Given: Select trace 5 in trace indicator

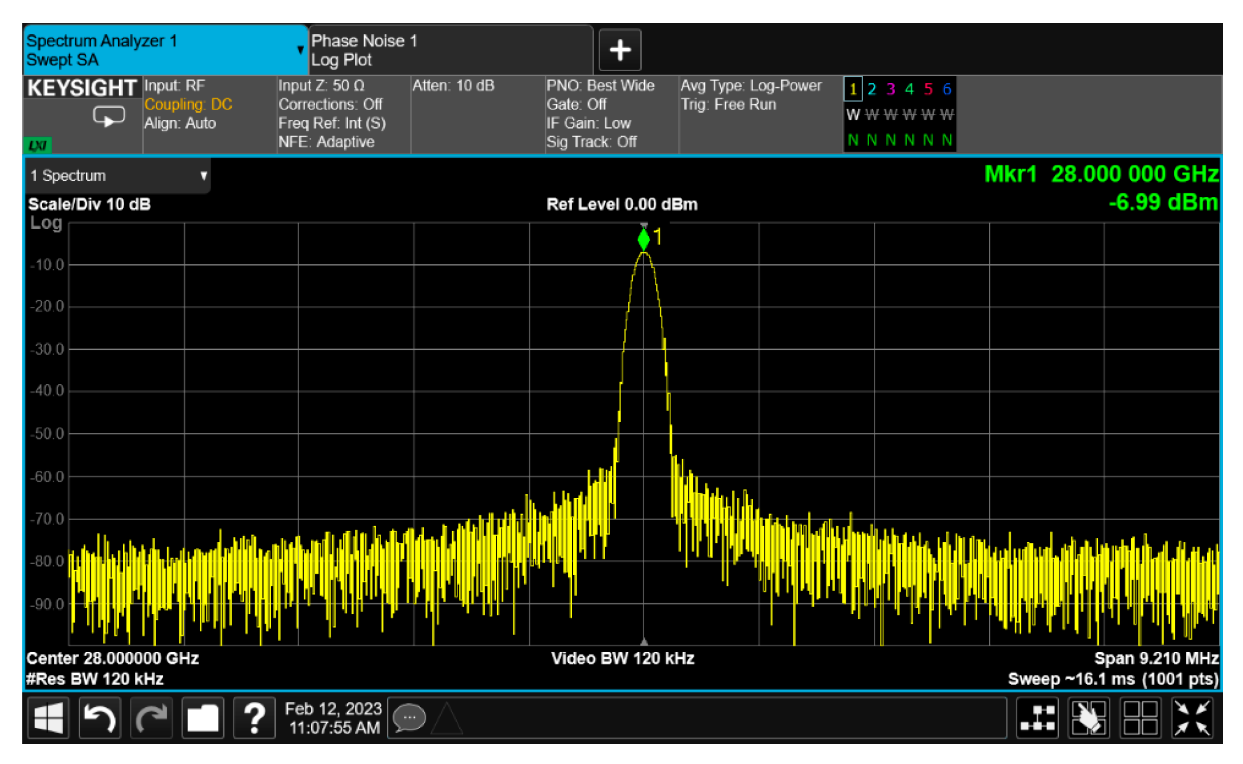Looking at the screenshot, I should pos(928,89).
